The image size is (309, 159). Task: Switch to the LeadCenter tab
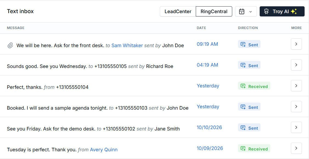pyautogui.click(x=178, y=12)
